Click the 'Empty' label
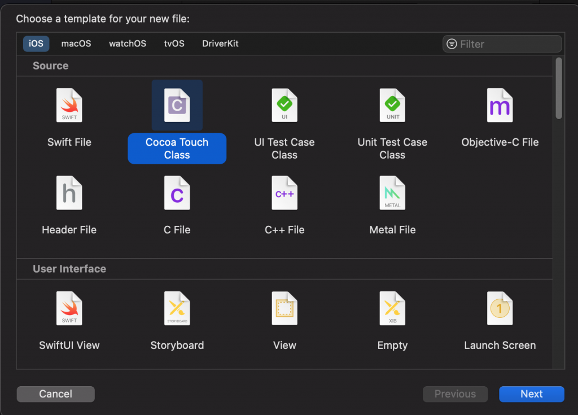Viewport: 578px width, 415px height. (393, 346)
